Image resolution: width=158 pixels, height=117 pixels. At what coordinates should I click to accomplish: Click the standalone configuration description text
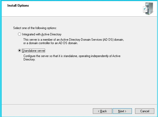click(72, 58)
